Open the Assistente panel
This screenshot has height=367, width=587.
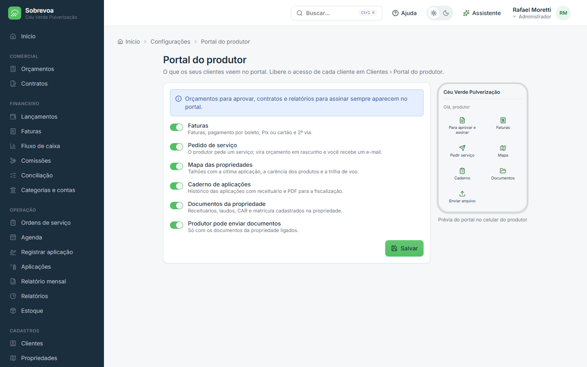482,13
